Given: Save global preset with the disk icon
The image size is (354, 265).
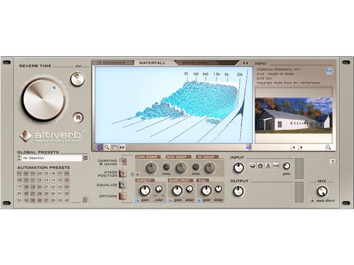Looking at the screenshot, I should (86, 158).
